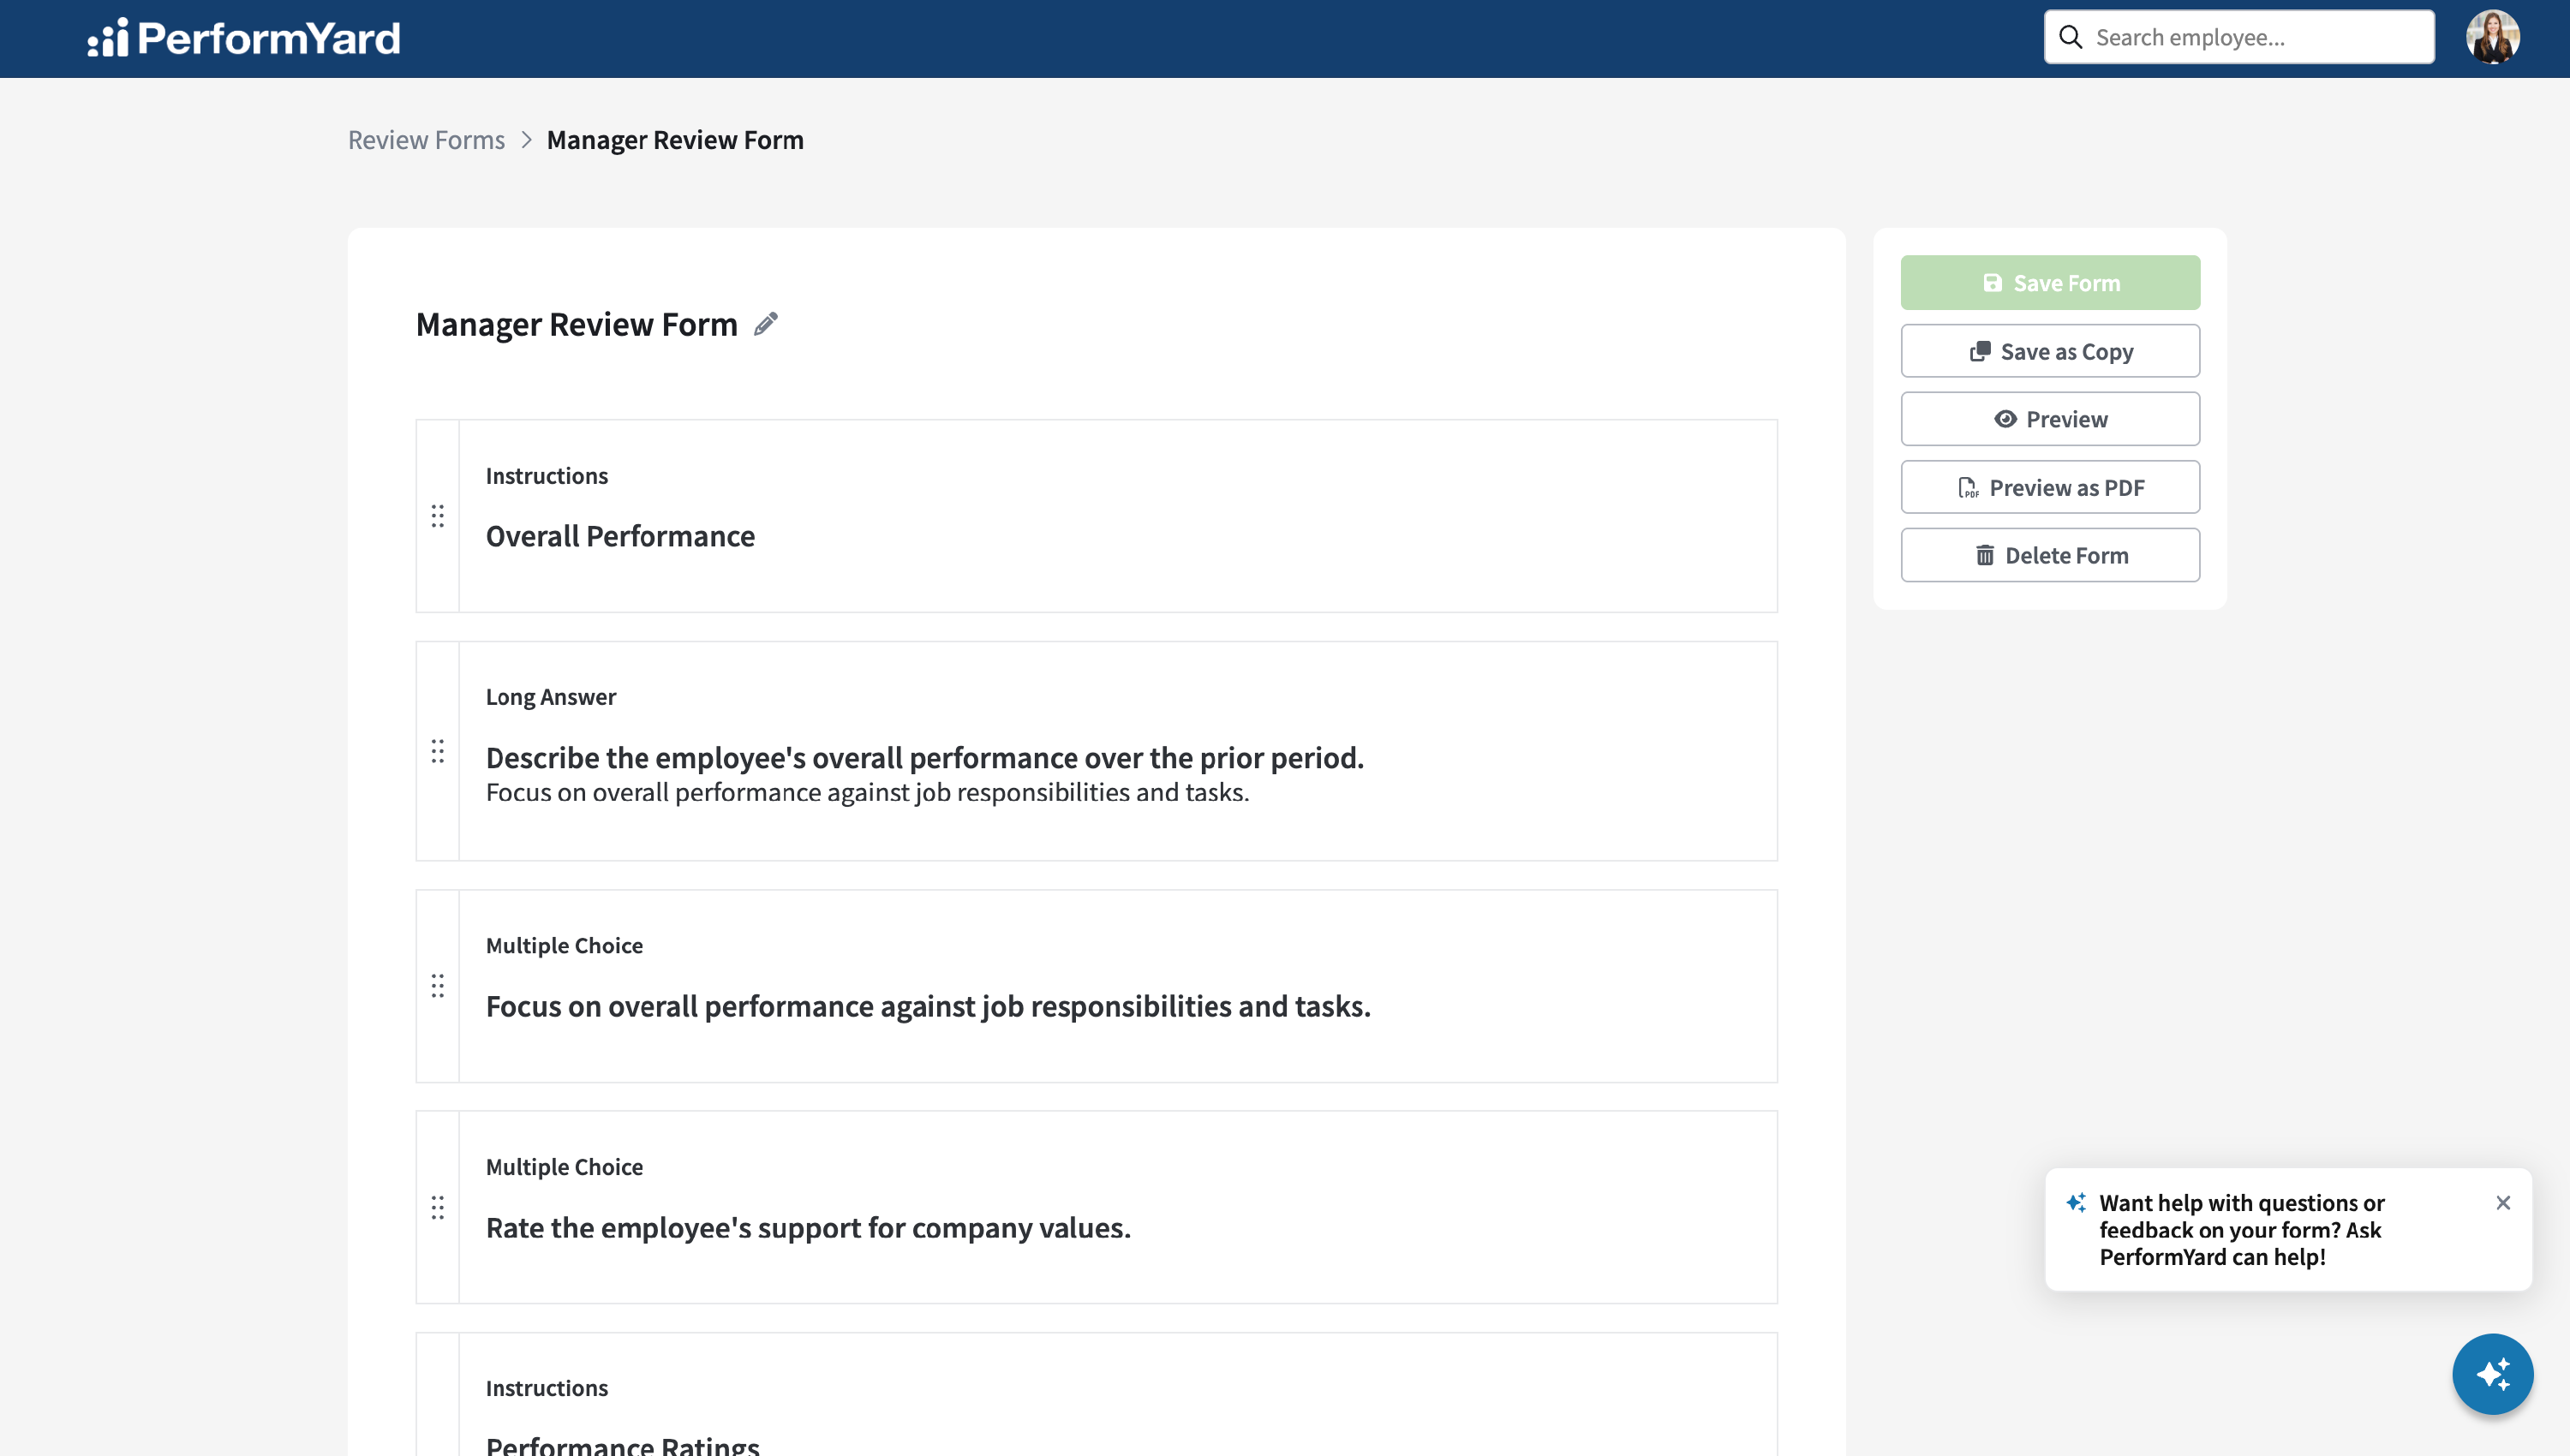The width and height of the screenshot is (2570, 1456).
Task: Click Delete Form
Action: [x=2050, y=555]
